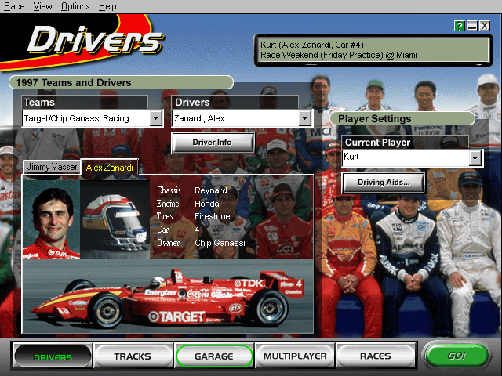
Task: Open the Multiplayer section
Action: (x=295, y=356)
